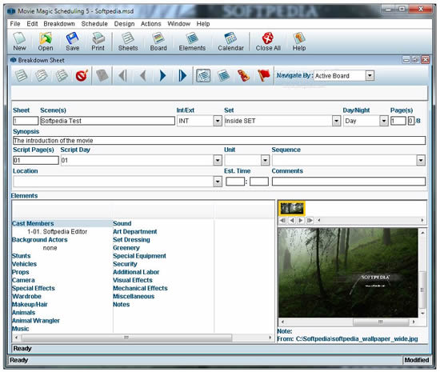This screenshot has height=372, width=440.
Task: Click the third sheet icon in Breakdown toolbar
Action: coord(62,75)
